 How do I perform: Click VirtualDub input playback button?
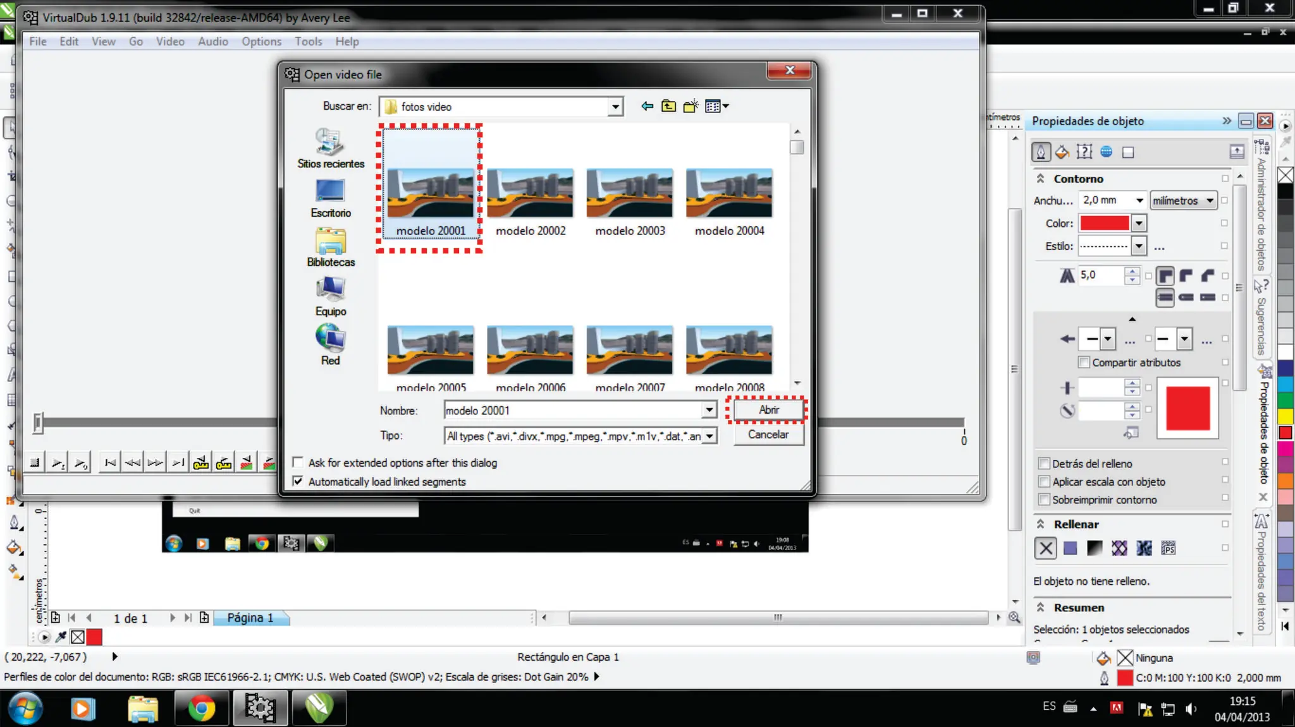pos(58,463)
